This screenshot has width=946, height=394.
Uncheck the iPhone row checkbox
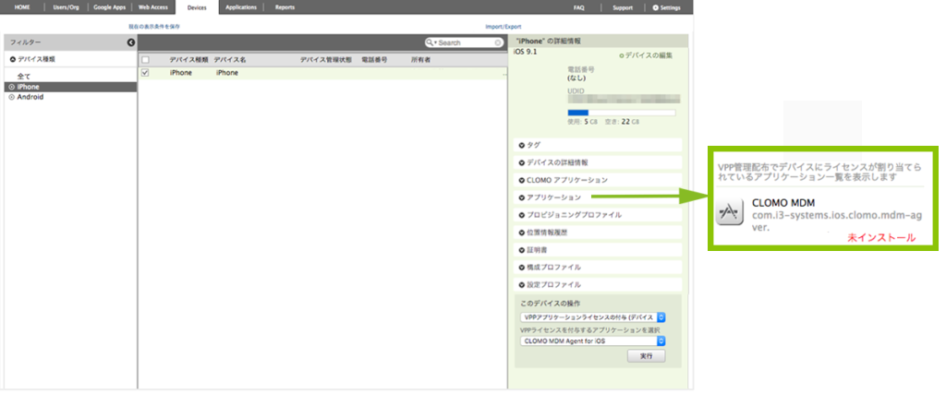point(145,73)
